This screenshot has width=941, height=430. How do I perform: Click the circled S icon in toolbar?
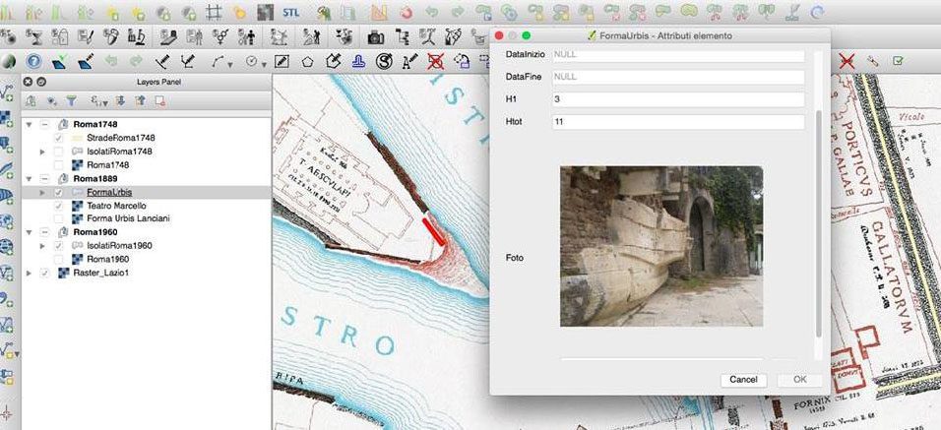[x=385, y=61]
